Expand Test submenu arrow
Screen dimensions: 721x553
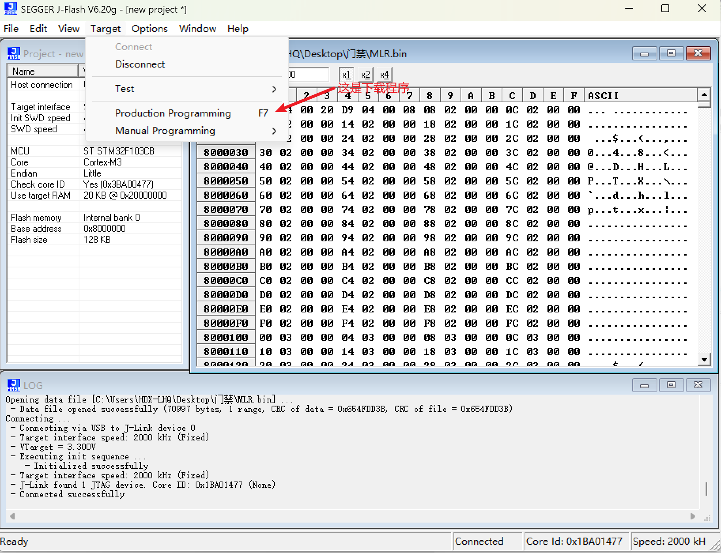pyautogui.click(x=274, y=89)
